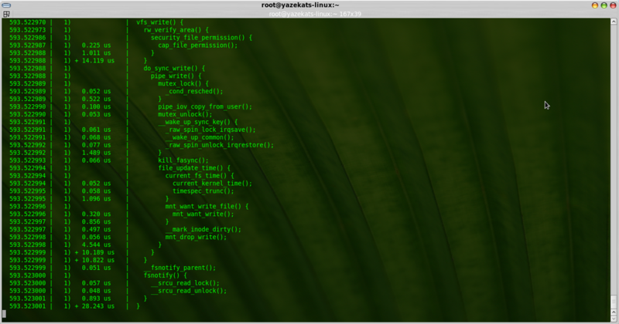
Task: Click __wake_up_common(); call
Action: pyautogui.click(x=200, y=137)
